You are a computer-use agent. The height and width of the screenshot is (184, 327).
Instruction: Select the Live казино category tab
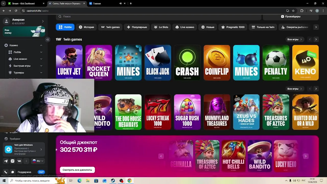pyautogui.click(x=185, y=27)
